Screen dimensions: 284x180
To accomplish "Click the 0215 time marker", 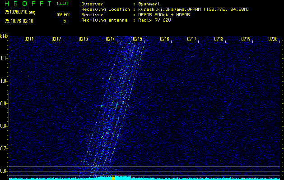I will tap(137, 39).
